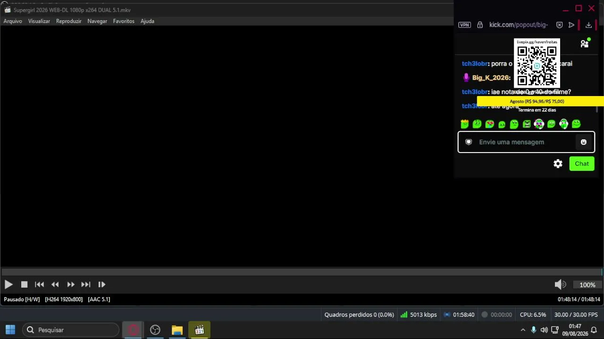
Task: Click the 'CPU: 6.5%' status entry
Action: coord(533,315)
